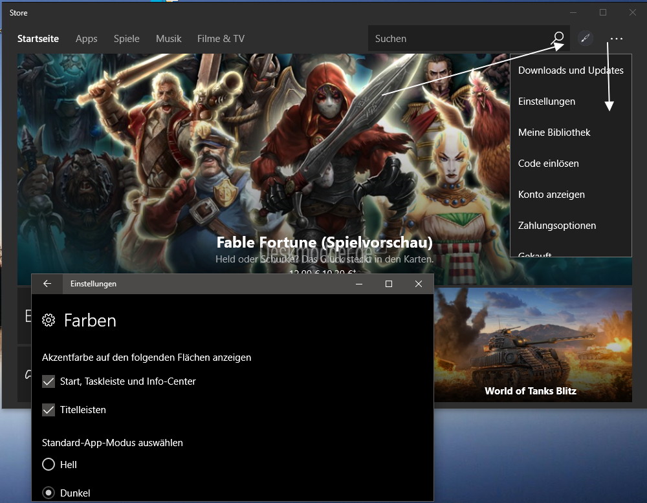
Task: Go back using the Einstellungen back arrow
Action: [x=47, y=284]
